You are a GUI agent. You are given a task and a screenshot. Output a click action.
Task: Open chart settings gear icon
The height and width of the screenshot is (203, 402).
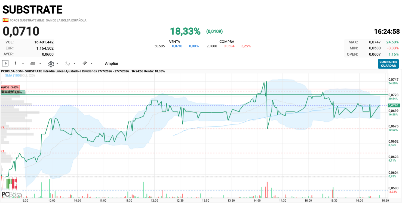point(51,64)
